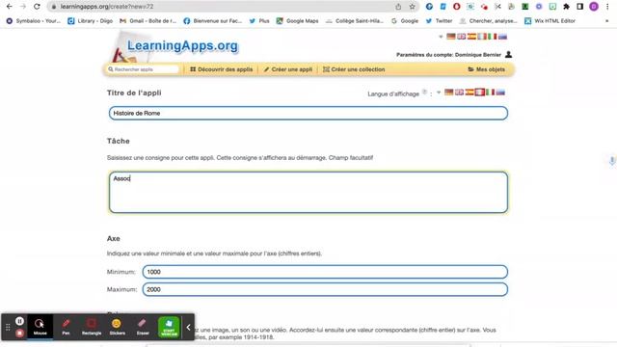This screenshot has height=347, width=617.
Task: Click the help icon beside Langue d'affichage
Action: (x=424, y=93)
